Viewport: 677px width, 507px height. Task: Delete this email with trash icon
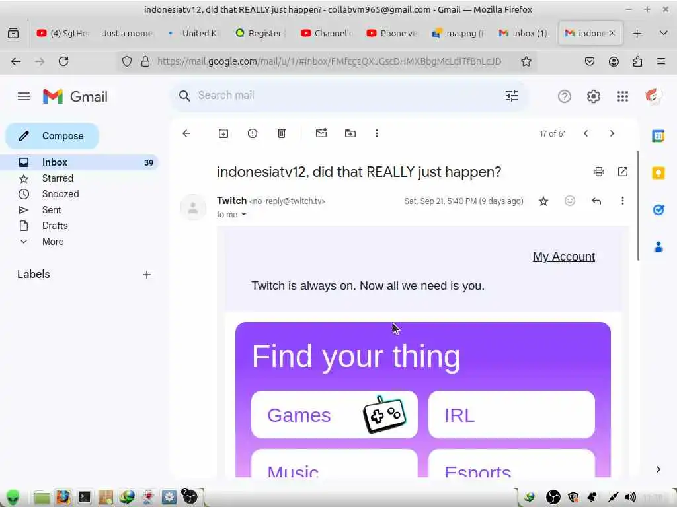[282, 133]
